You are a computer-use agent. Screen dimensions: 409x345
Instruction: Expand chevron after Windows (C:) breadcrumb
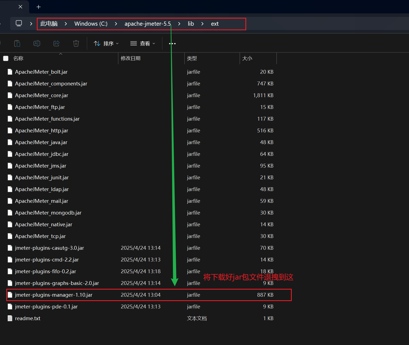pos(116,24)
